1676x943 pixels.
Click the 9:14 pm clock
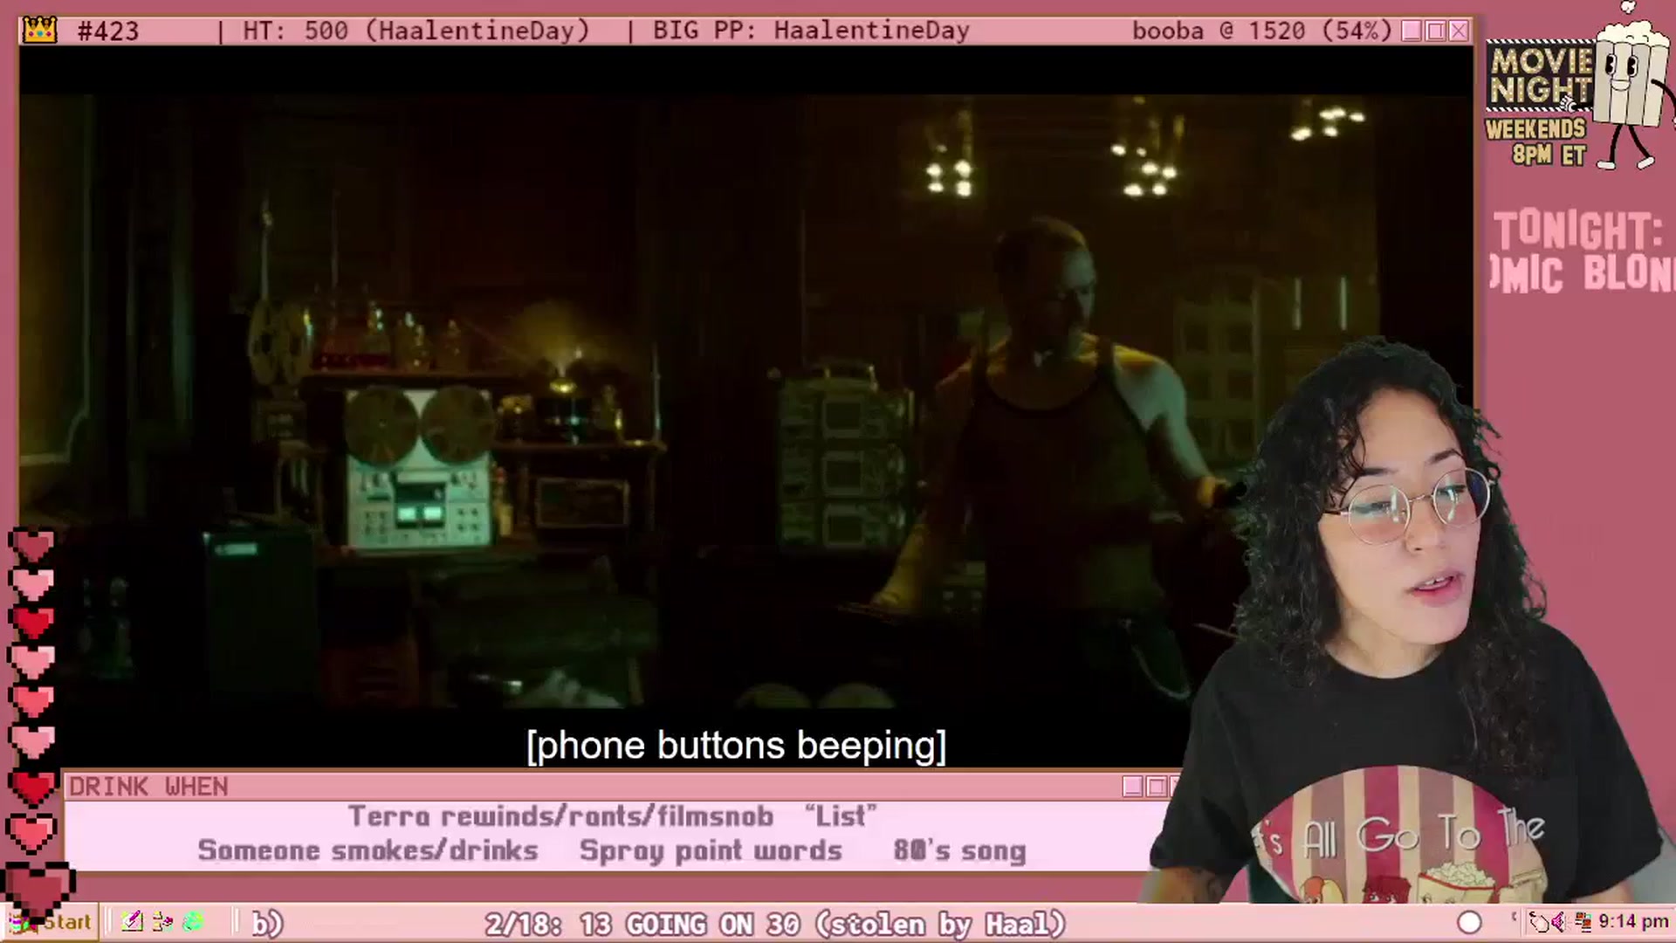1633,921
